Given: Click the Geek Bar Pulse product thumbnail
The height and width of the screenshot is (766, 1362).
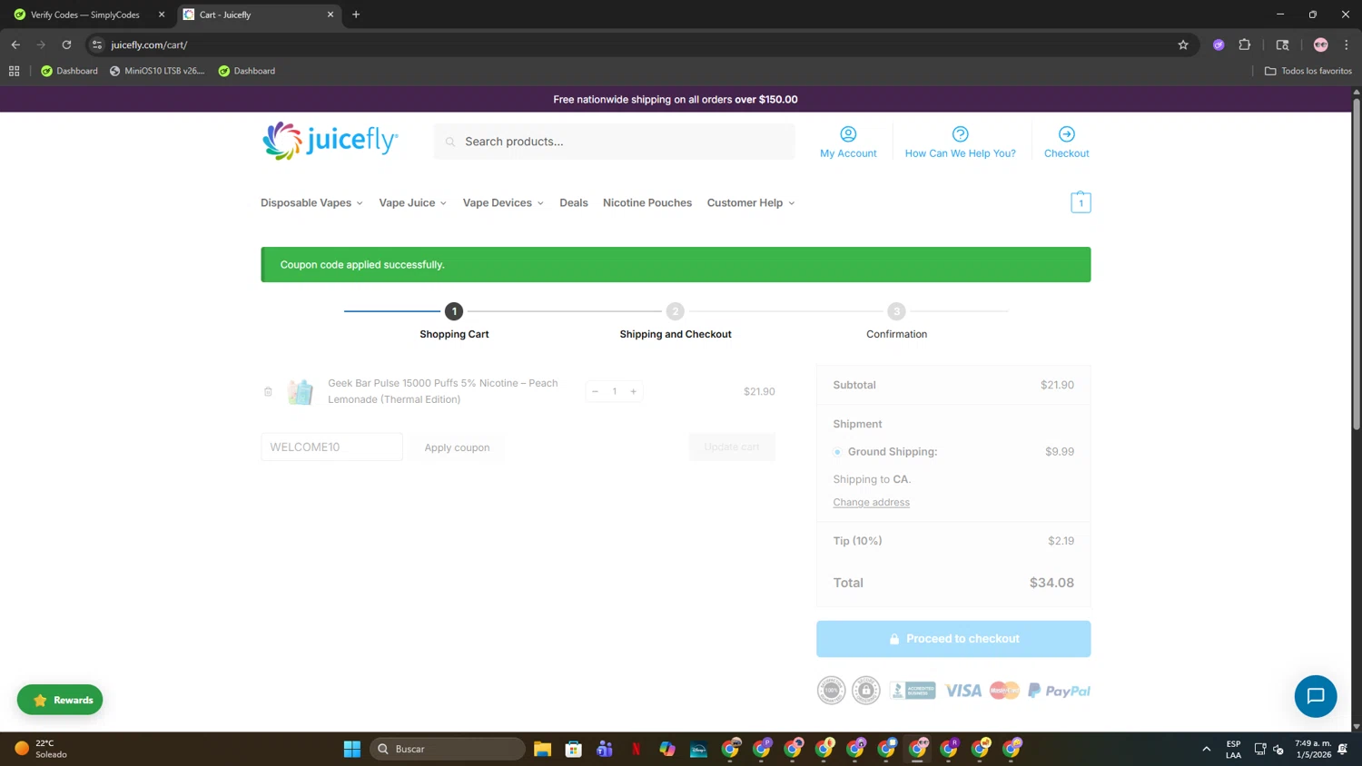Looking at the screenshot, I should tap(301, 392).
